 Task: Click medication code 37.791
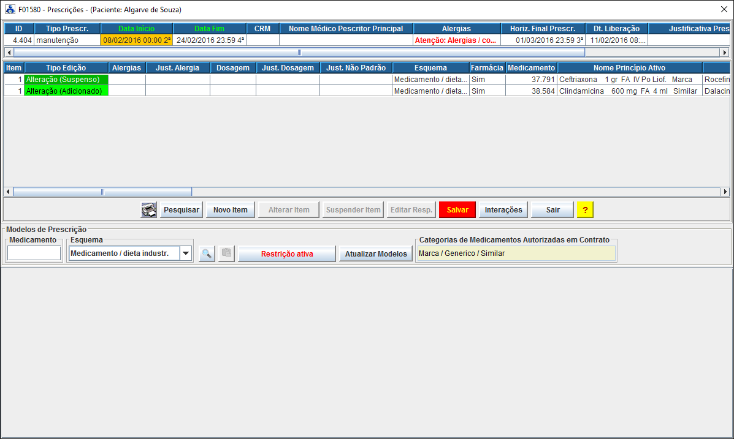click(x=531, y=80)
